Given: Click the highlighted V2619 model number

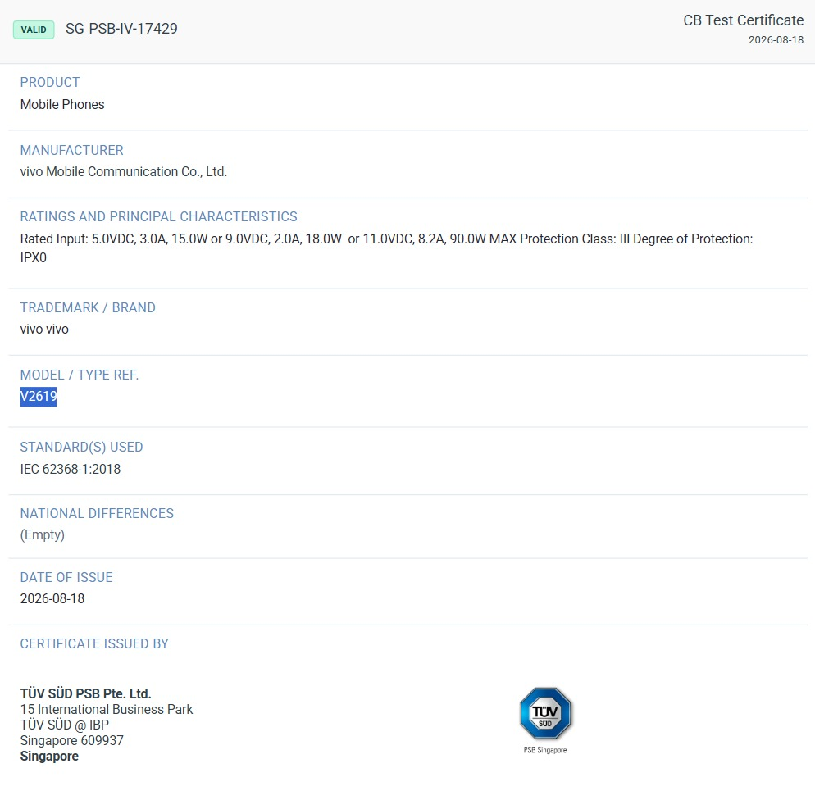Looking at the screenshot, I should tap(39, 397).
